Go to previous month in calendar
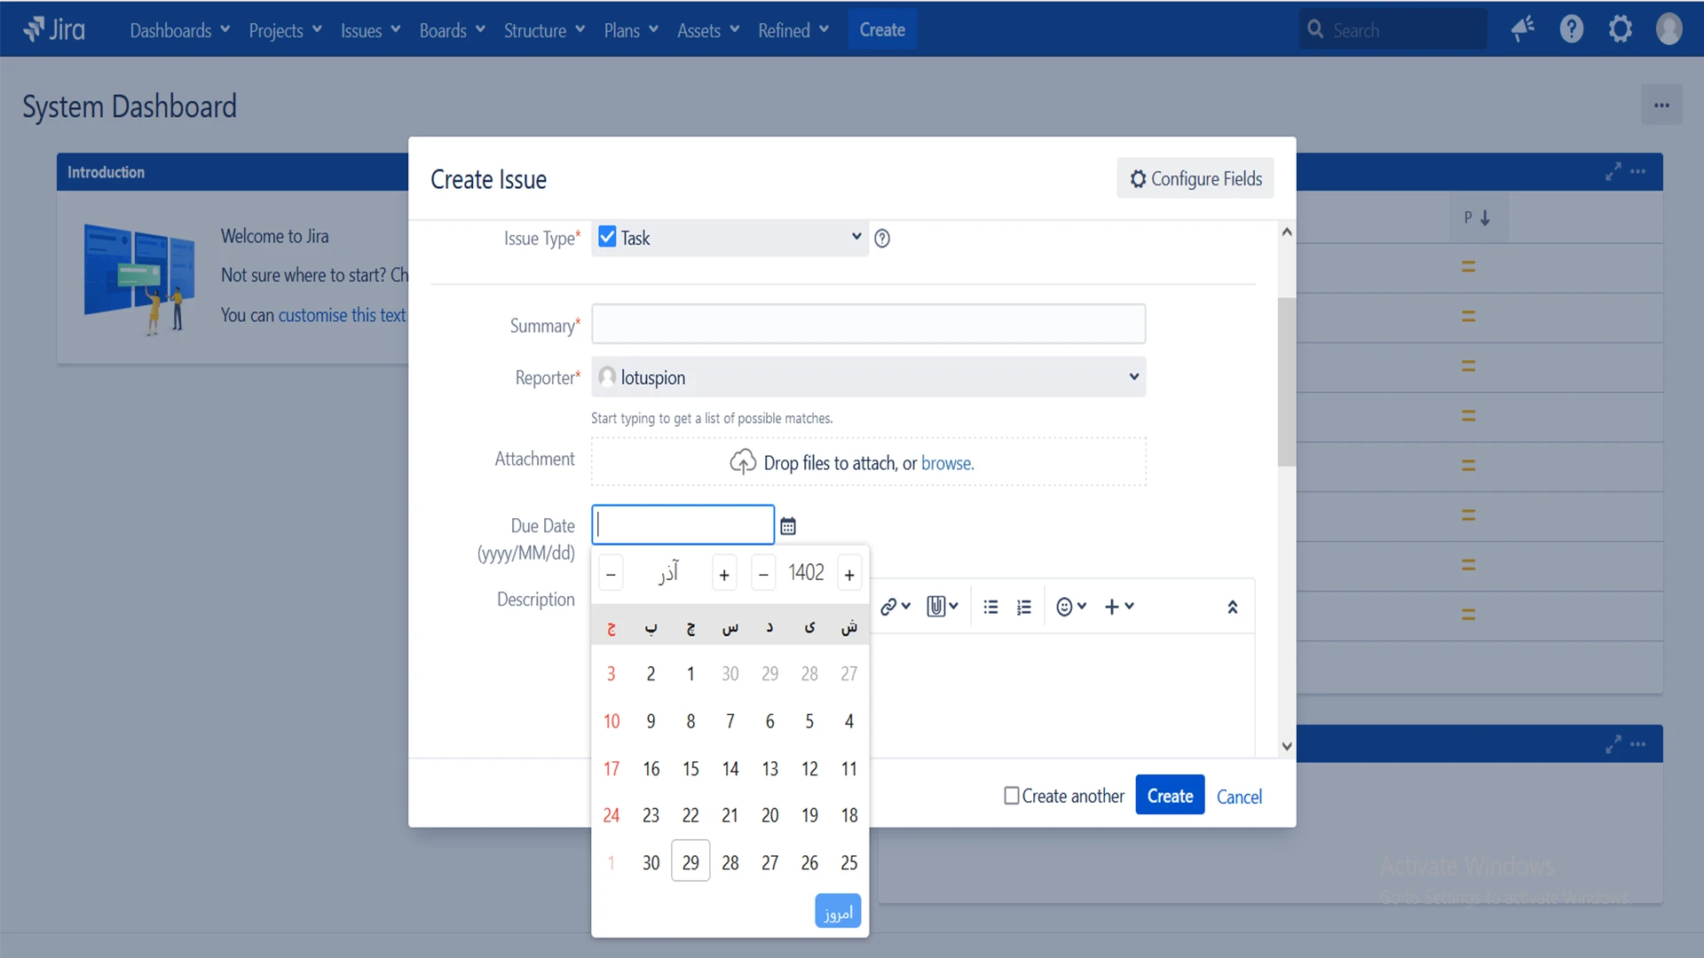The width and height of the screenshot is (1704, 958). point(611,574)
